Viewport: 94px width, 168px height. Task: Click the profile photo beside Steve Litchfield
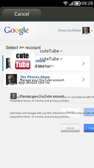(86, 30)
